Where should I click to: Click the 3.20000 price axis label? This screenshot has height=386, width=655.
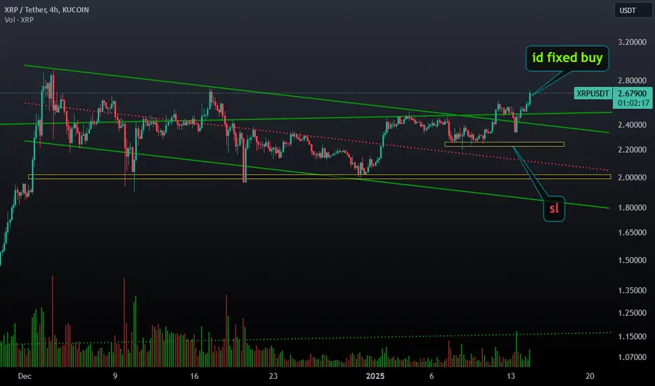(x=632, y=42)
